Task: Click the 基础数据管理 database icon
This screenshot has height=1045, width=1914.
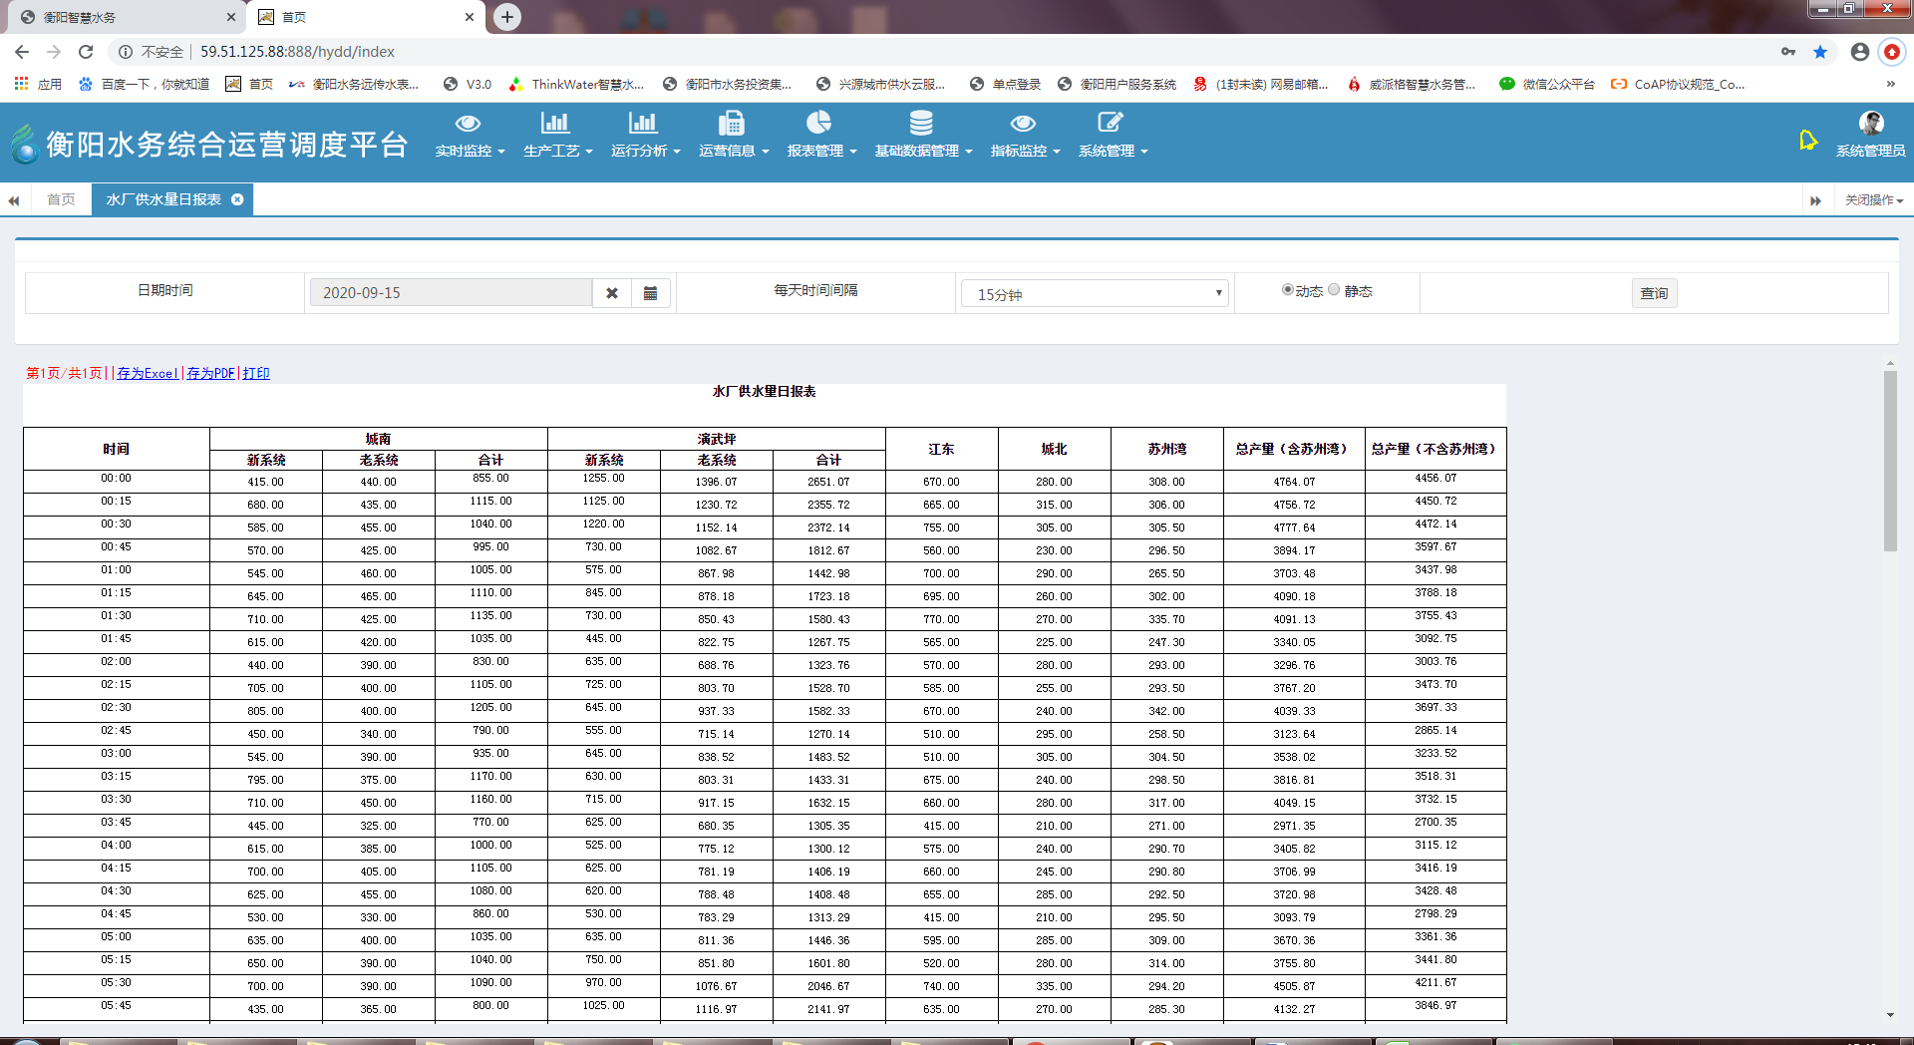Action: click(x=921, y=124)
